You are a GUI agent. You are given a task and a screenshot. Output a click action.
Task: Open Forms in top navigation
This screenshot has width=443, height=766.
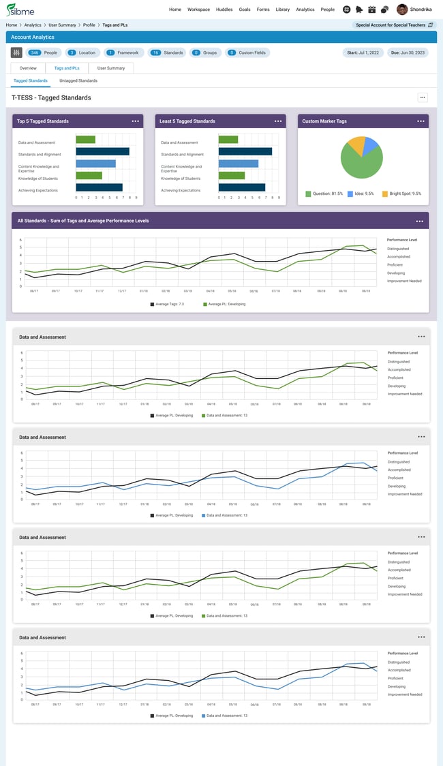[263, 10]
